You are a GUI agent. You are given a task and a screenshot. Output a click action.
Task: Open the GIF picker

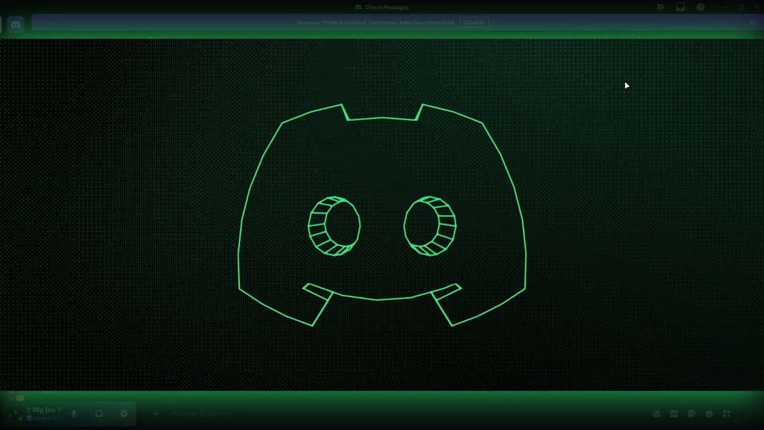pos(674,413)
